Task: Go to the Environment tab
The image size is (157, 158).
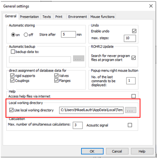Action: [x=78, y=17]
